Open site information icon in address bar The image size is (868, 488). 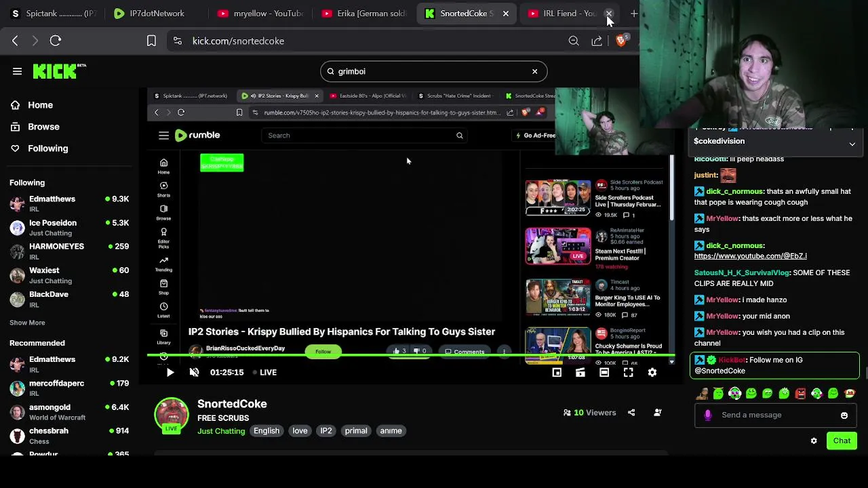178,41
